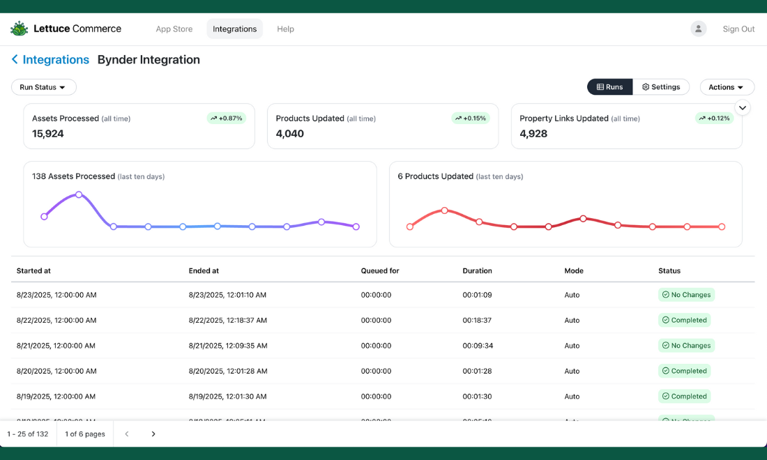Open the user profile avatar icon
The height and width of the screenshot is (460, 767).
click(x=698, y=29)
